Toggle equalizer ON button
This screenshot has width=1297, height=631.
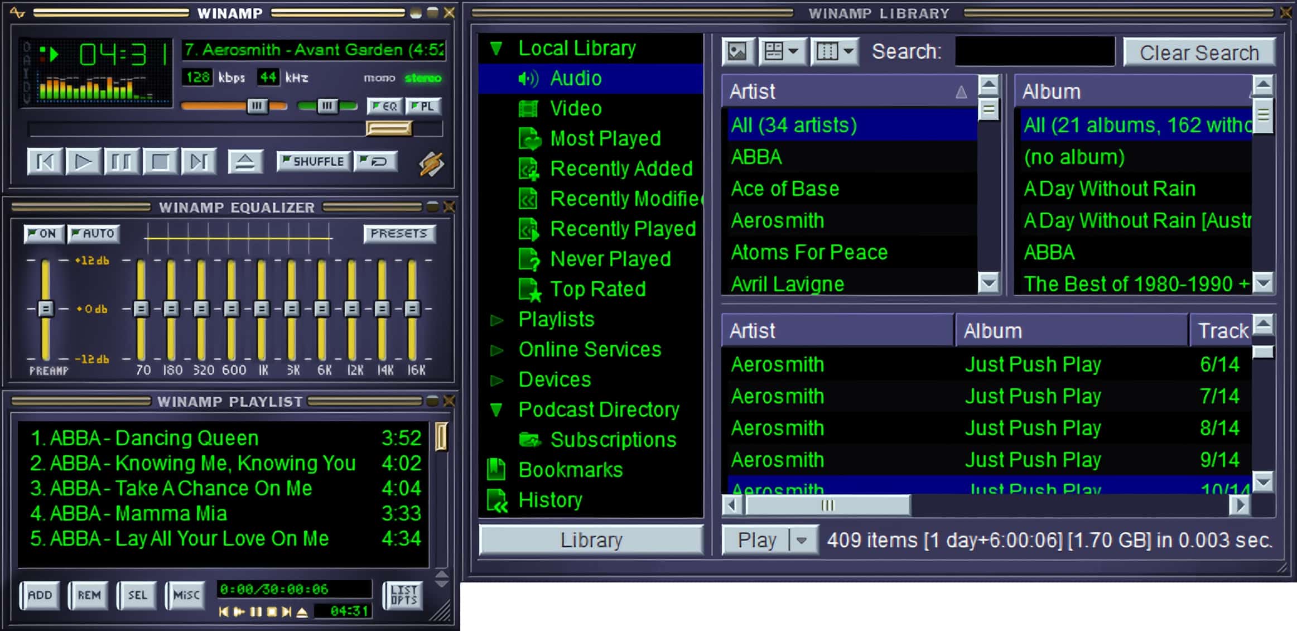(x=44, y=233)
